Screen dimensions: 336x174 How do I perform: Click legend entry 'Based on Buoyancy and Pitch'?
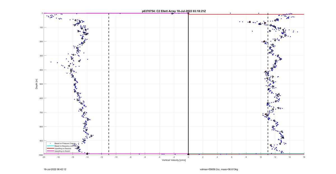pos(66,146)
